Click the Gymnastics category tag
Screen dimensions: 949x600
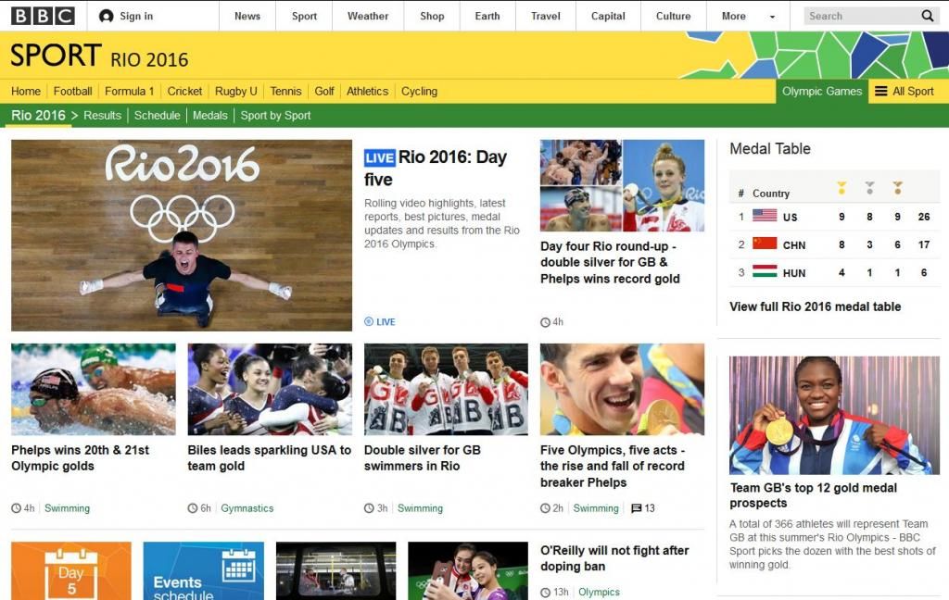[247, 508]
